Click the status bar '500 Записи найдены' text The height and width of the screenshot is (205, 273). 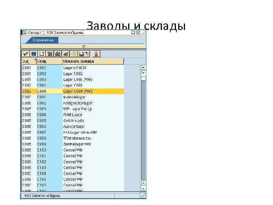[x=42, y=196]
